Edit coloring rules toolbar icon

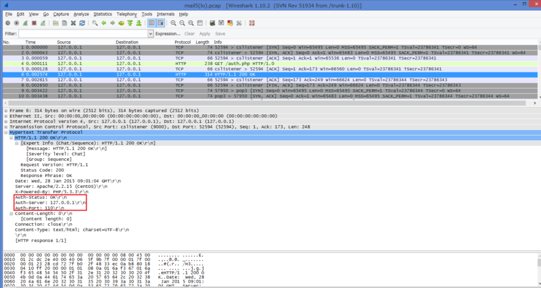point(230,23)
